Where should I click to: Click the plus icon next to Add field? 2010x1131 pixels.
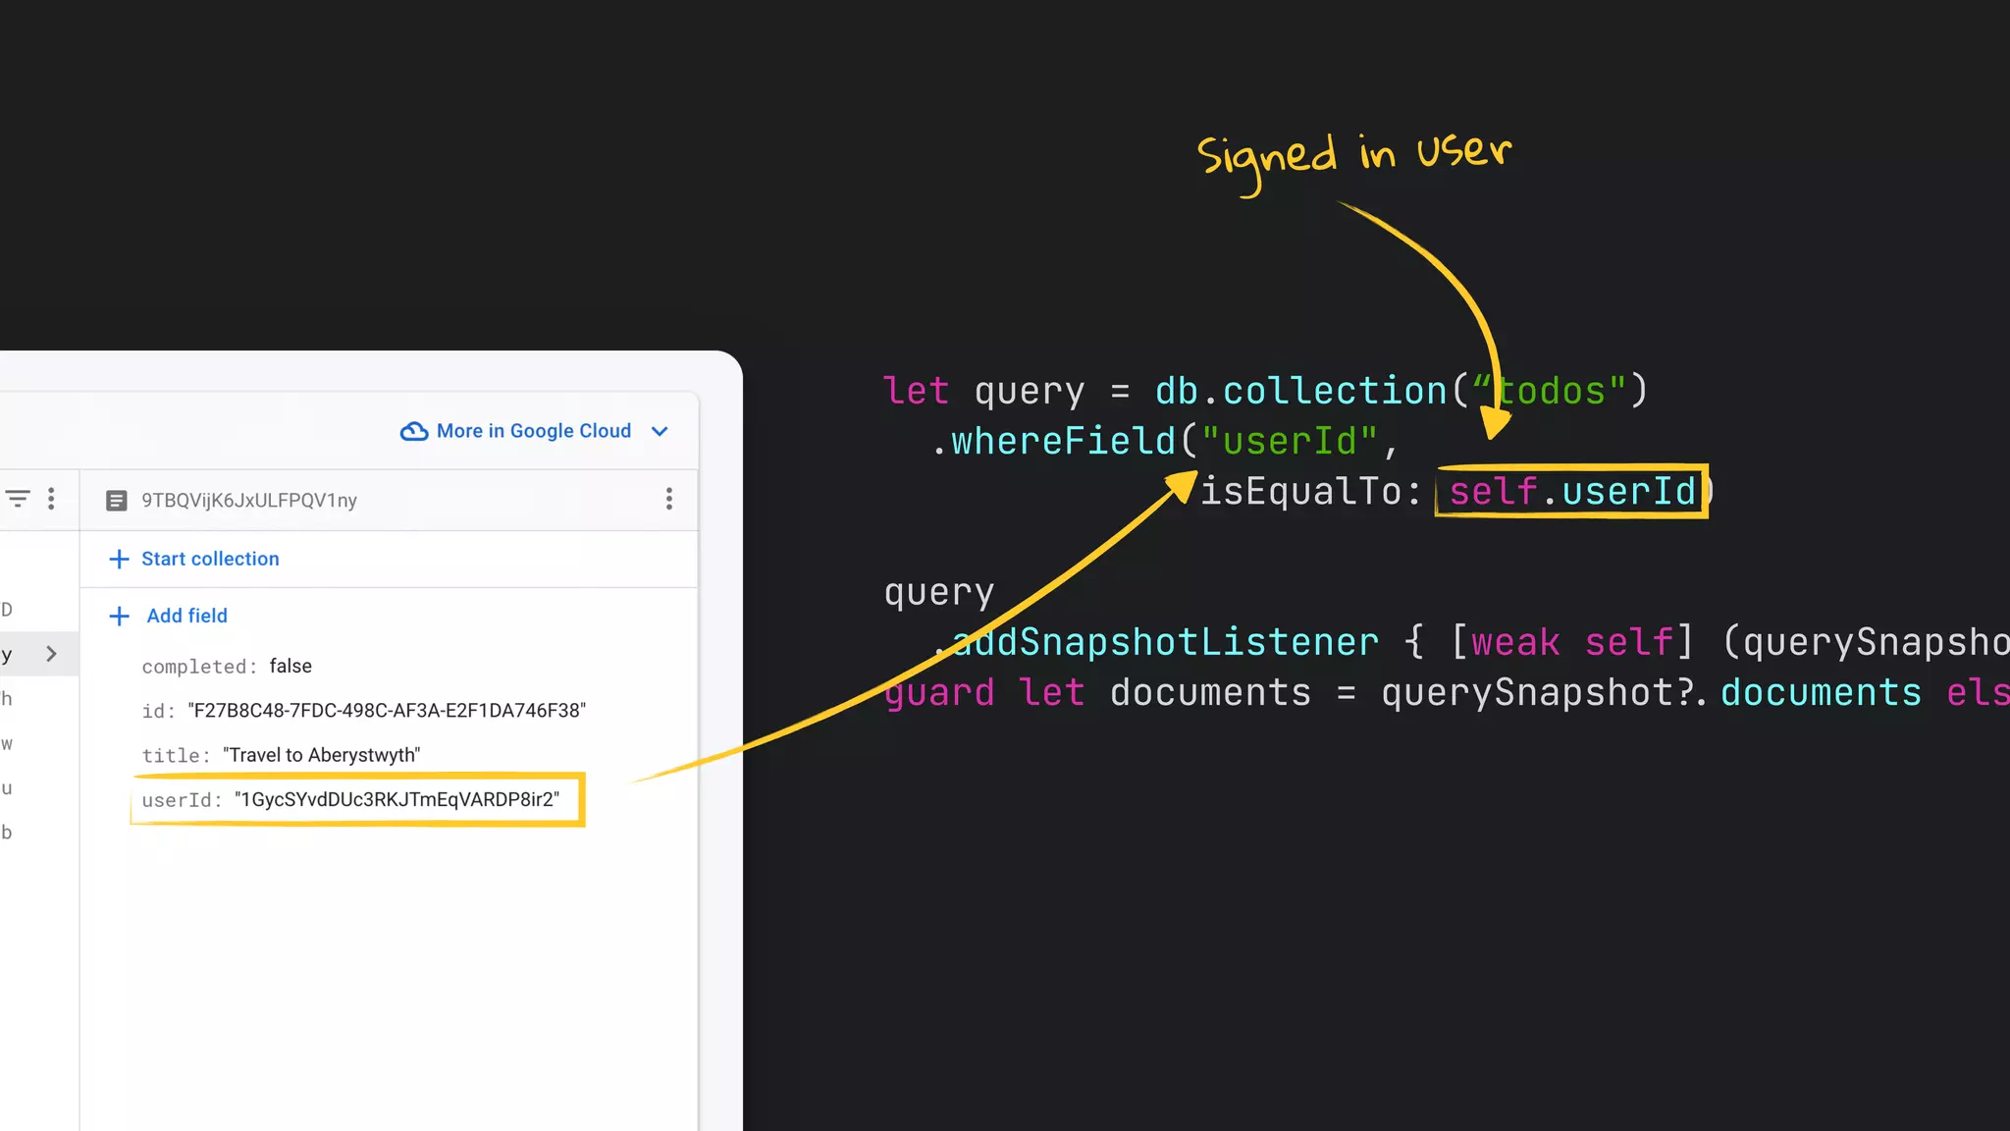pyautogui.click(x=119, y=616)
